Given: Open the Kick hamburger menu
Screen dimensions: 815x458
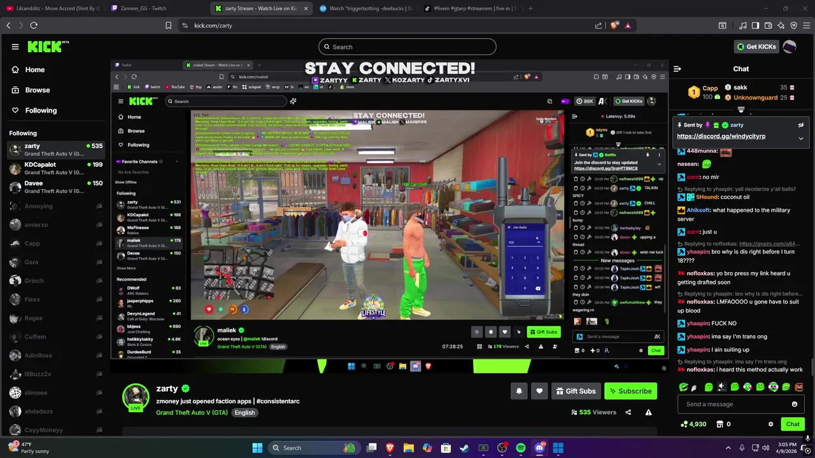Looking at the screenshot, I should pyautogui.click(x=15, y=46).
